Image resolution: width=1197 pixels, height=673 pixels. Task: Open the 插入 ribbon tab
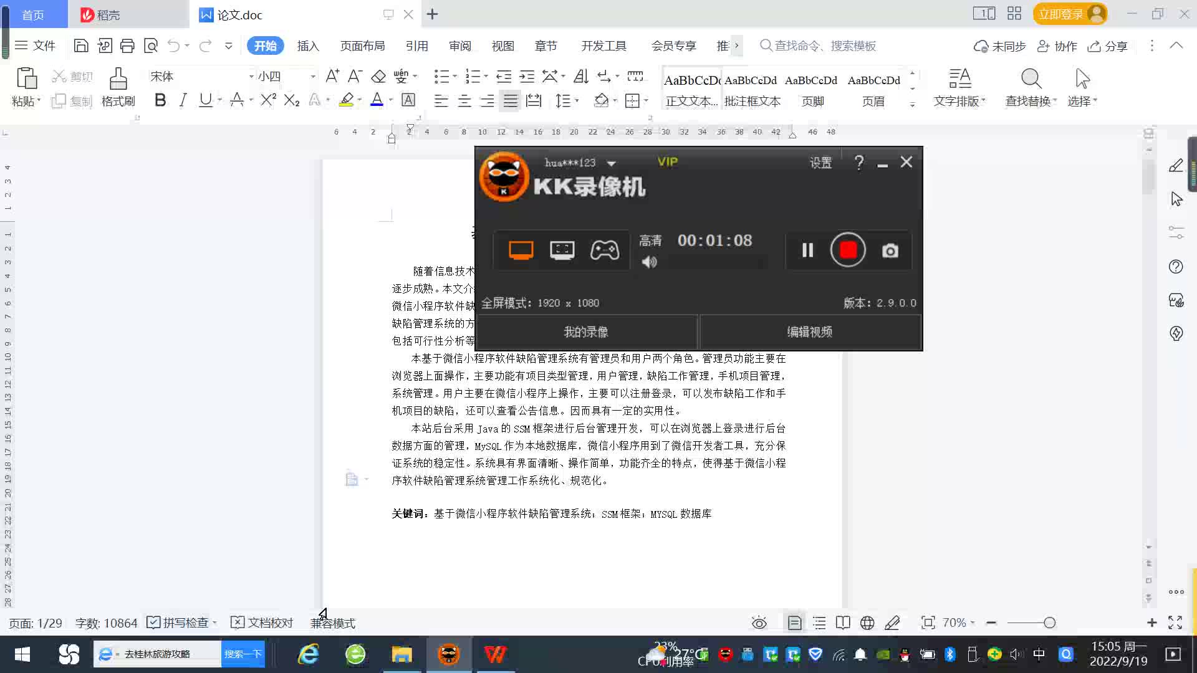click(307, 45)
